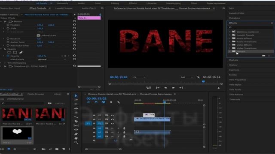Image resolution: width=275 pixels, height=154 pixels.
Task: Expand the Opacity property arrow
Action: (3, 56)
